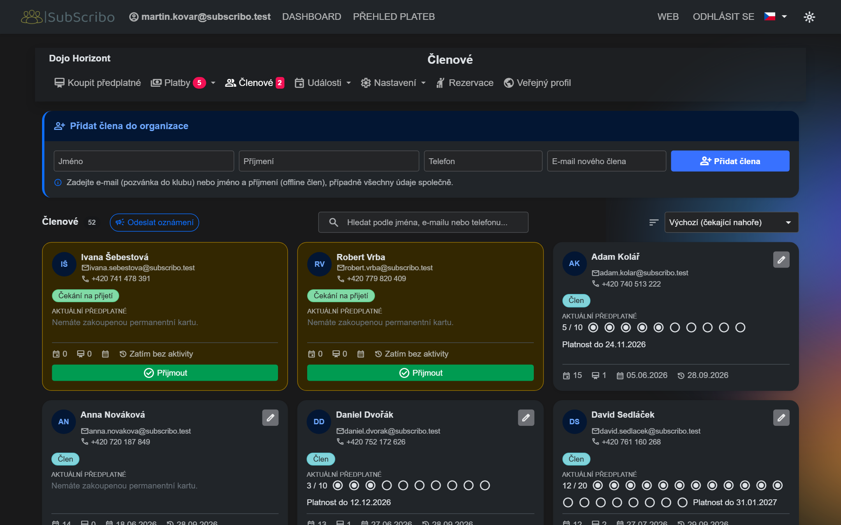Click the history icon next to 28.09.2026 on Adam Kolář's card
The height and width of the screenshot is (525, 841).
coord(681,375)
